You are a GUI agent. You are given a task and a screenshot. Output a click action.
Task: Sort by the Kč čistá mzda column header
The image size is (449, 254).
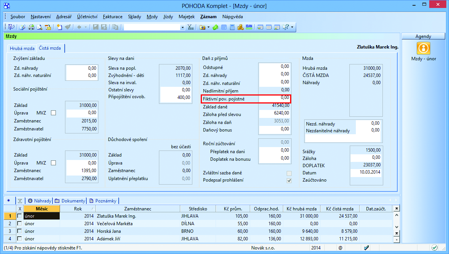pos(340,209)
